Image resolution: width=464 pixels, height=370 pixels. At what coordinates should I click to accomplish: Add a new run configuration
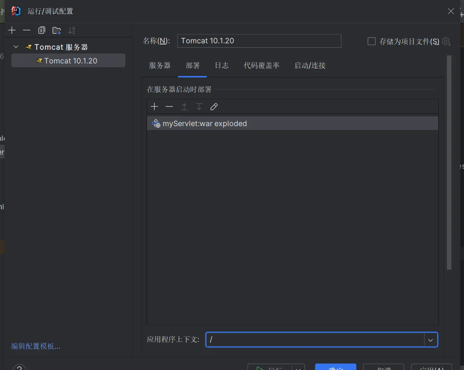(12, 30)
